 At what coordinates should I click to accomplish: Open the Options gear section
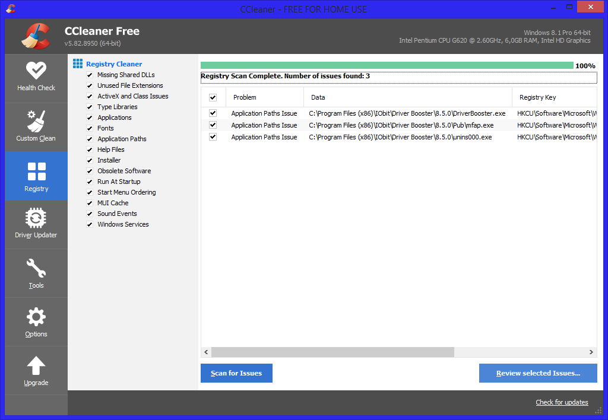(x=36, y=322)
